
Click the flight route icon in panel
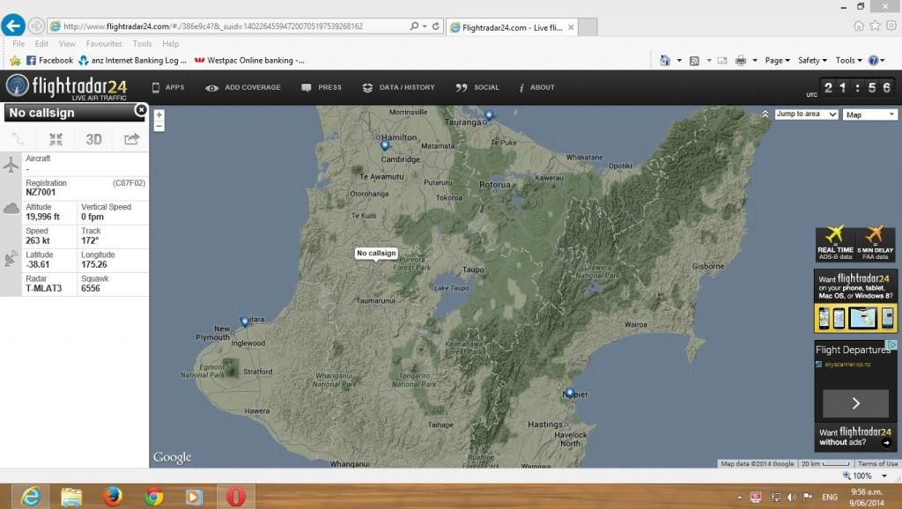tap(18, 139)
